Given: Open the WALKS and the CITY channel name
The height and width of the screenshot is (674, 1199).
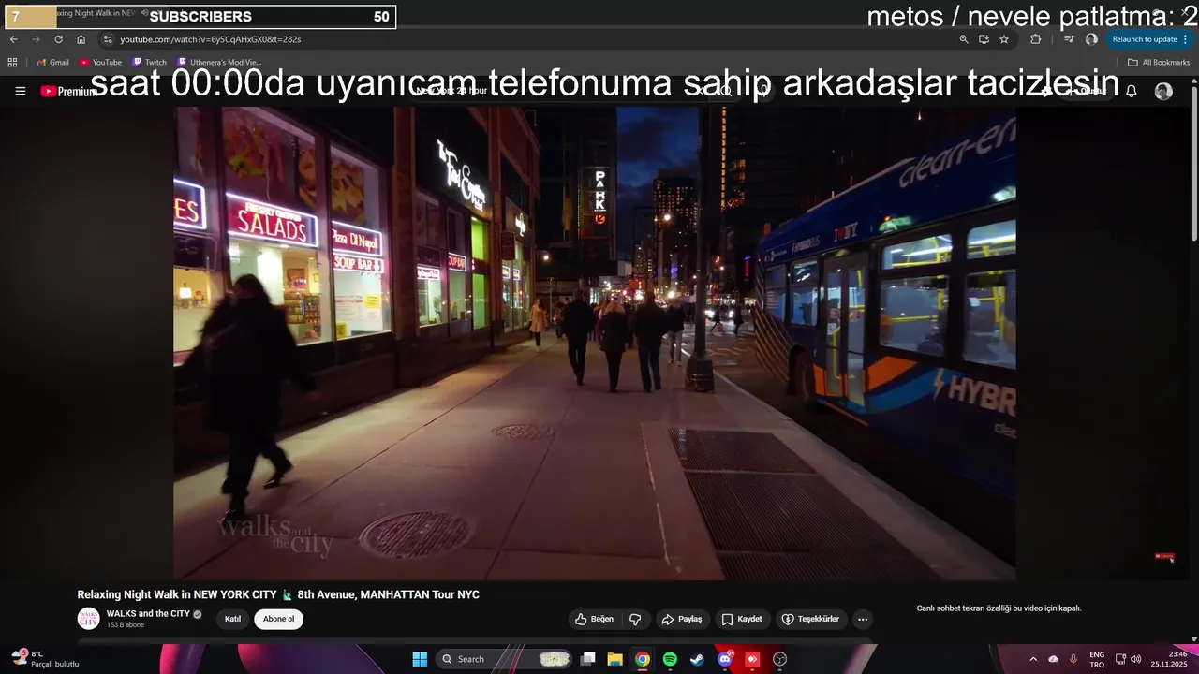Looking at the screenshot, I should (x=148, y=614).
